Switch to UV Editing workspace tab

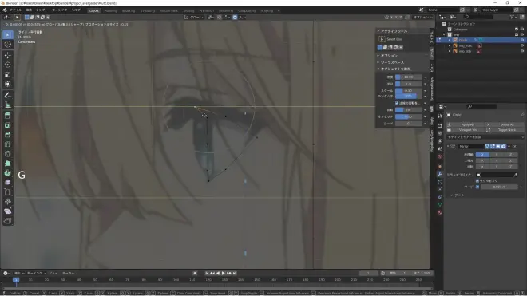pos(148,10)
